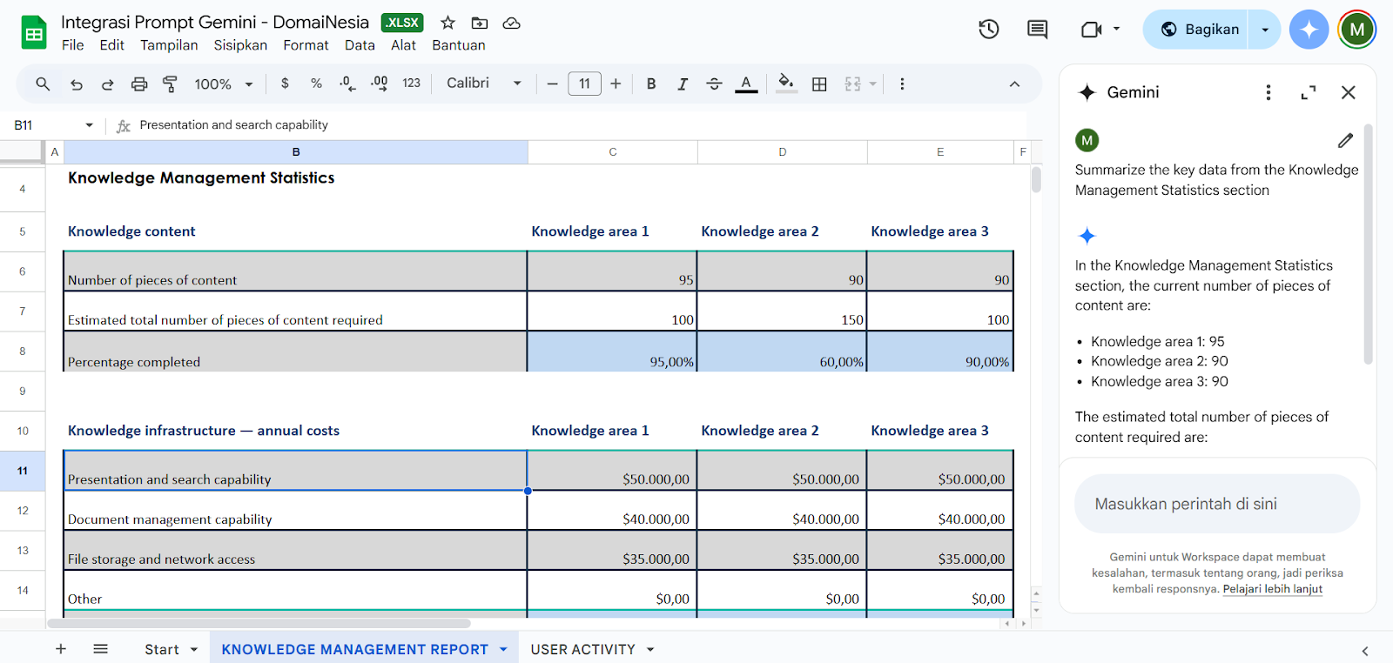Toggle strikethrough formatting
The width and height of the screenshot is (1393, 663).
pyautogui.click(x=714, y=84)
